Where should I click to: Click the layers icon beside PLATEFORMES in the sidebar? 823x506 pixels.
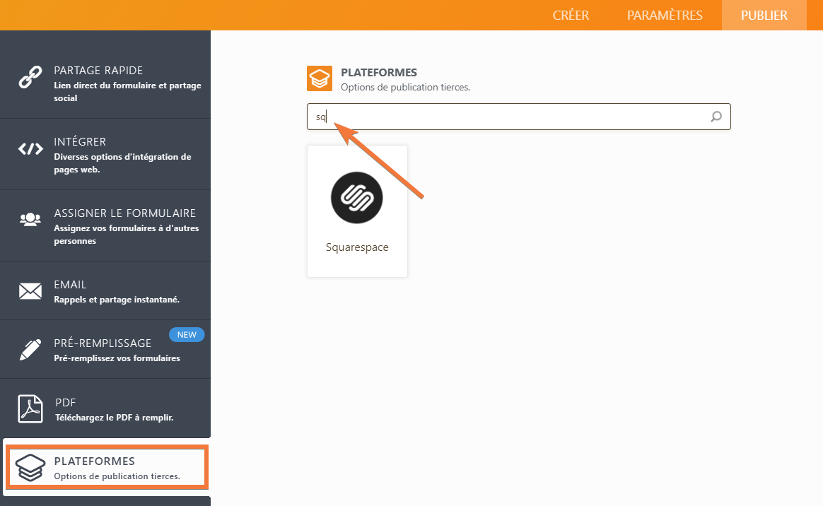point(30,468)
